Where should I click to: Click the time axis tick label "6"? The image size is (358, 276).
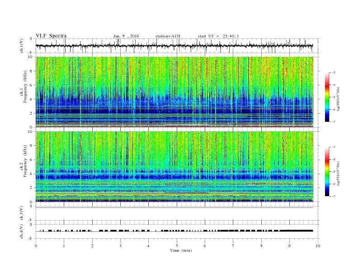coord(205,246)
